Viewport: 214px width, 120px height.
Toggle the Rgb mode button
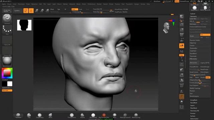point(59,9)
